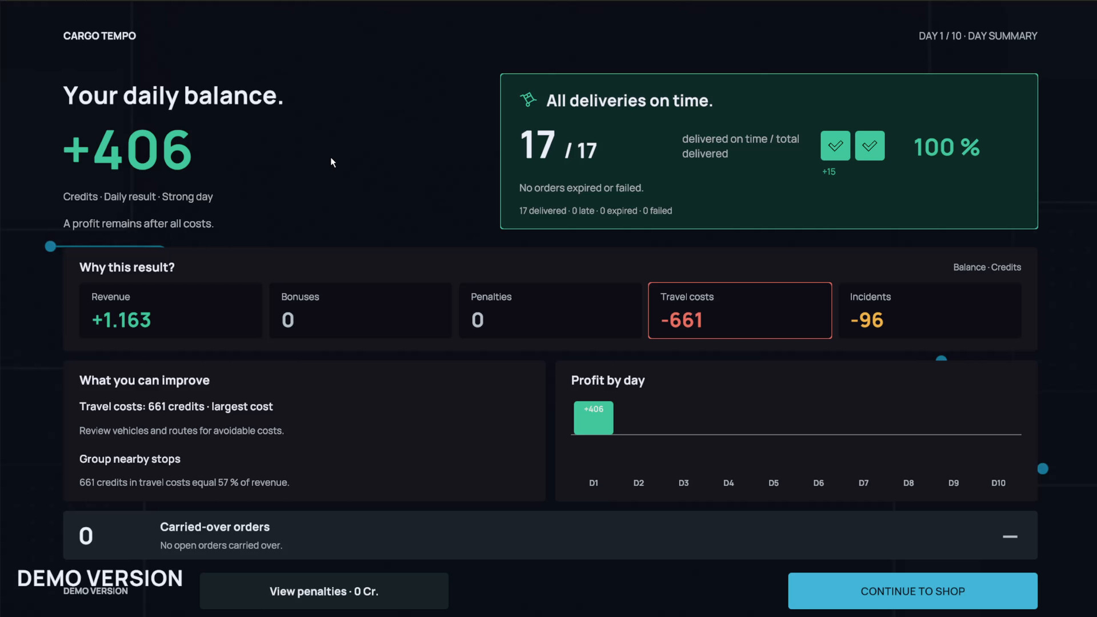
Task: Click the 'Balance · Credits' label
Action: [987, 267]
